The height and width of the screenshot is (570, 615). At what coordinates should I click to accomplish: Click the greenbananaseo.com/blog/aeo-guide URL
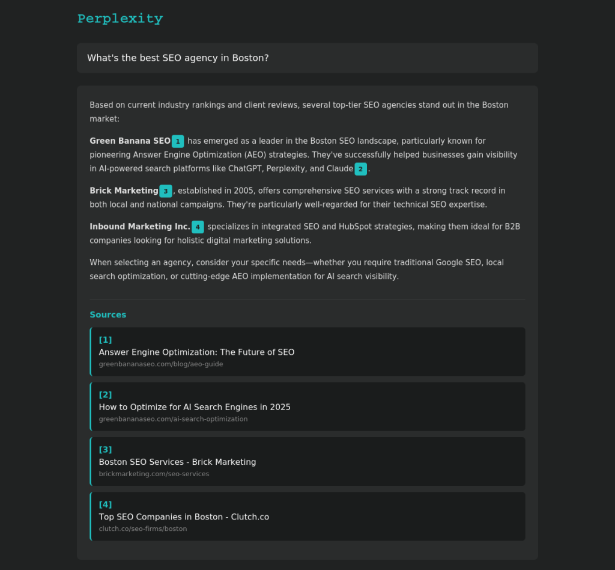point(161,364)
